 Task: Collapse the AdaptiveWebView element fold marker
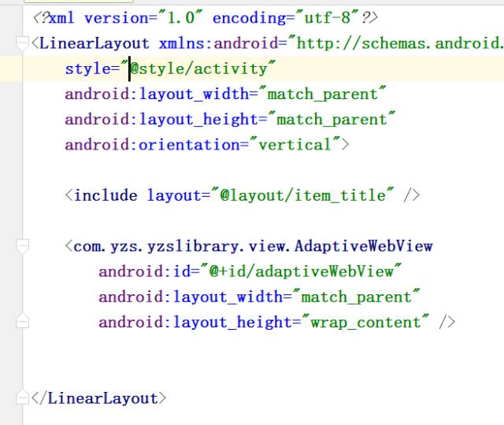point(22,246)
